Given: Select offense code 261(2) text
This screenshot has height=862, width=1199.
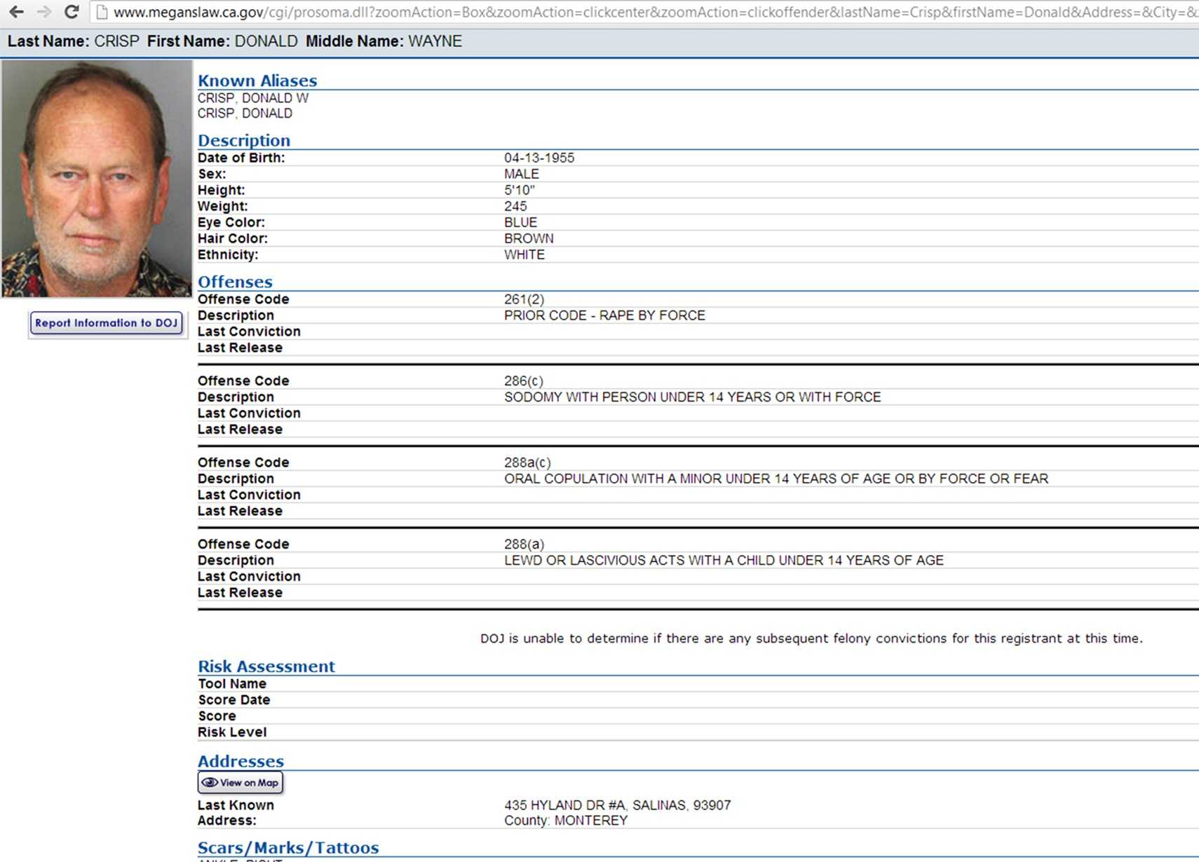Looking at the screenshot, I should [524, 299].
